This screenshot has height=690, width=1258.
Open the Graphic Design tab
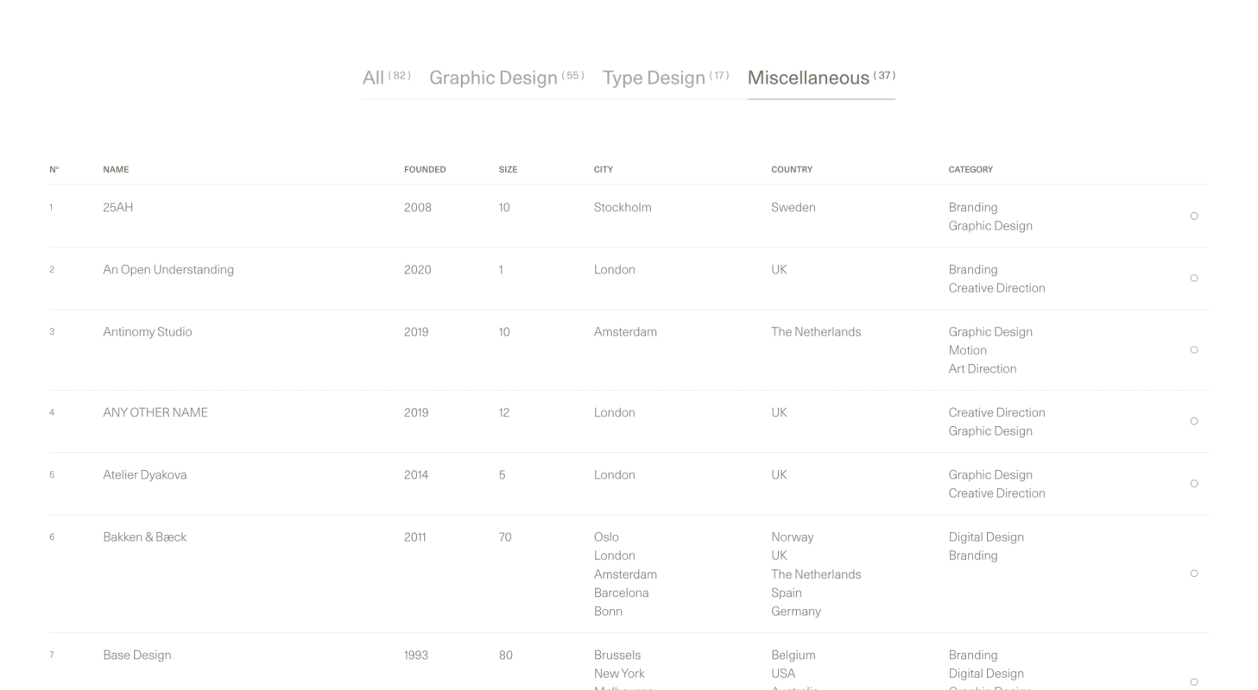[x=507, y=78]
